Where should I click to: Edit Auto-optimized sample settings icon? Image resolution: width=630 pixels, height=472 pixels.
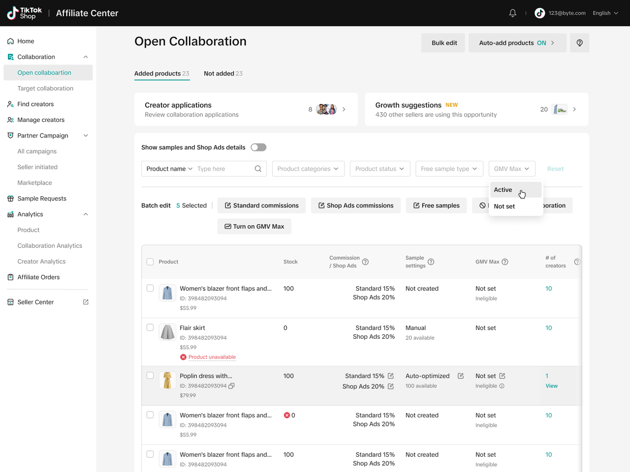pyautogui.click(x=461, y=376)
